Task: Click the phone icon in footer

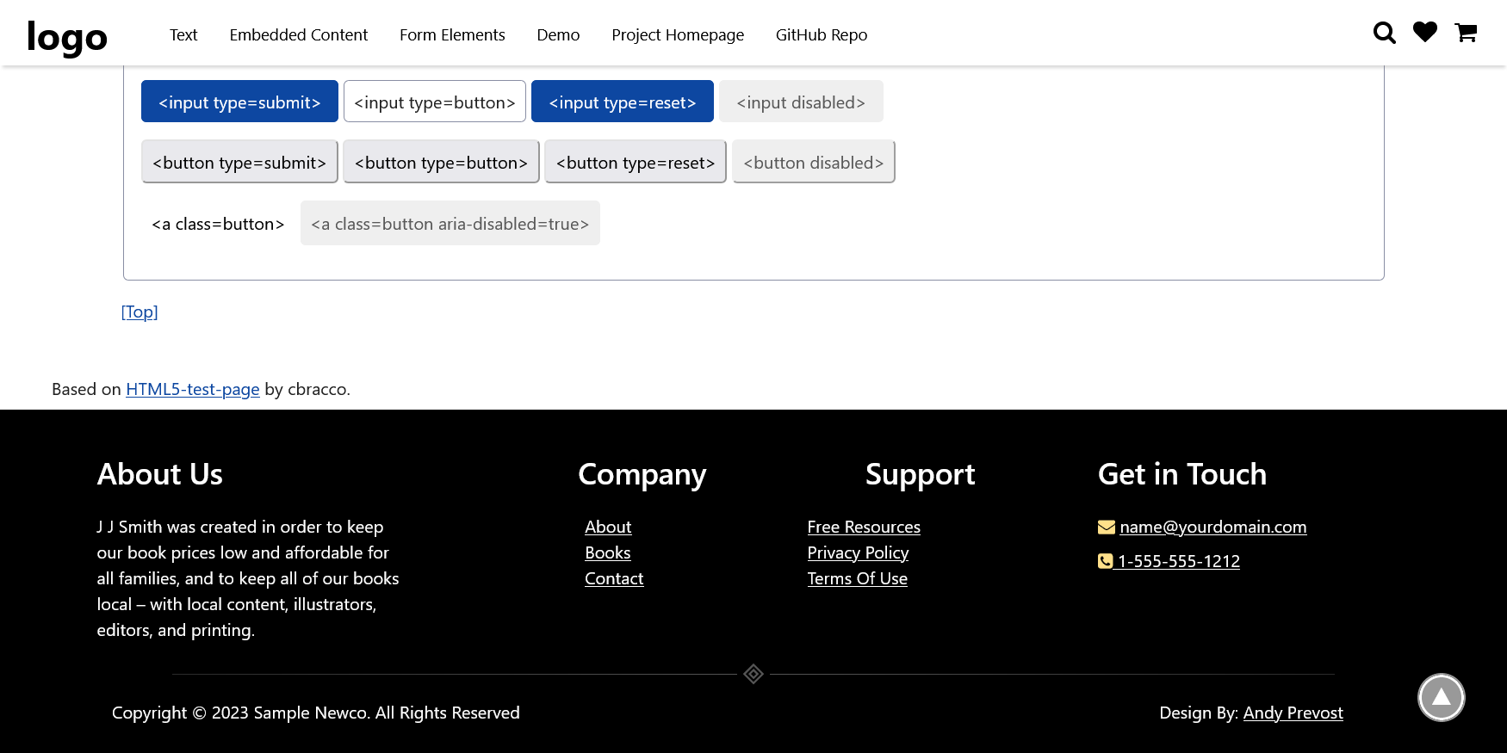Action: (x=1106, y=561)
